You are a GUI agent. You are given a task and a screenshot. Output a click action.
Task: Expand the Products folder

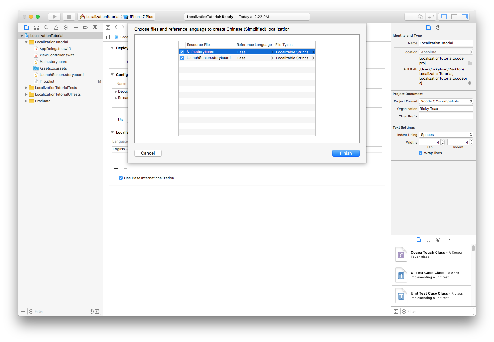tap(26, 101)
